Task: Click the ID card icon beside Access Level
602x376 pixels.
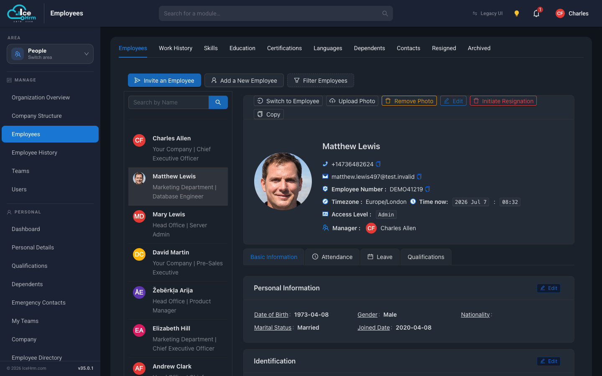Action: pyautogui.click(x=325, y=214)
